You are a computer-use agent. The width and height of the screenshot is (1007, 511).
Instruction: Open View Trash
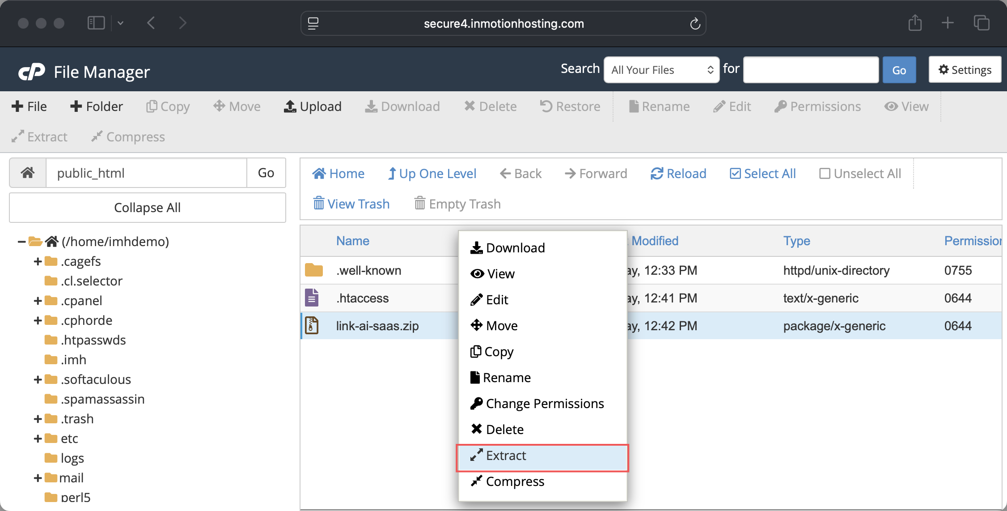pos(351,204)
